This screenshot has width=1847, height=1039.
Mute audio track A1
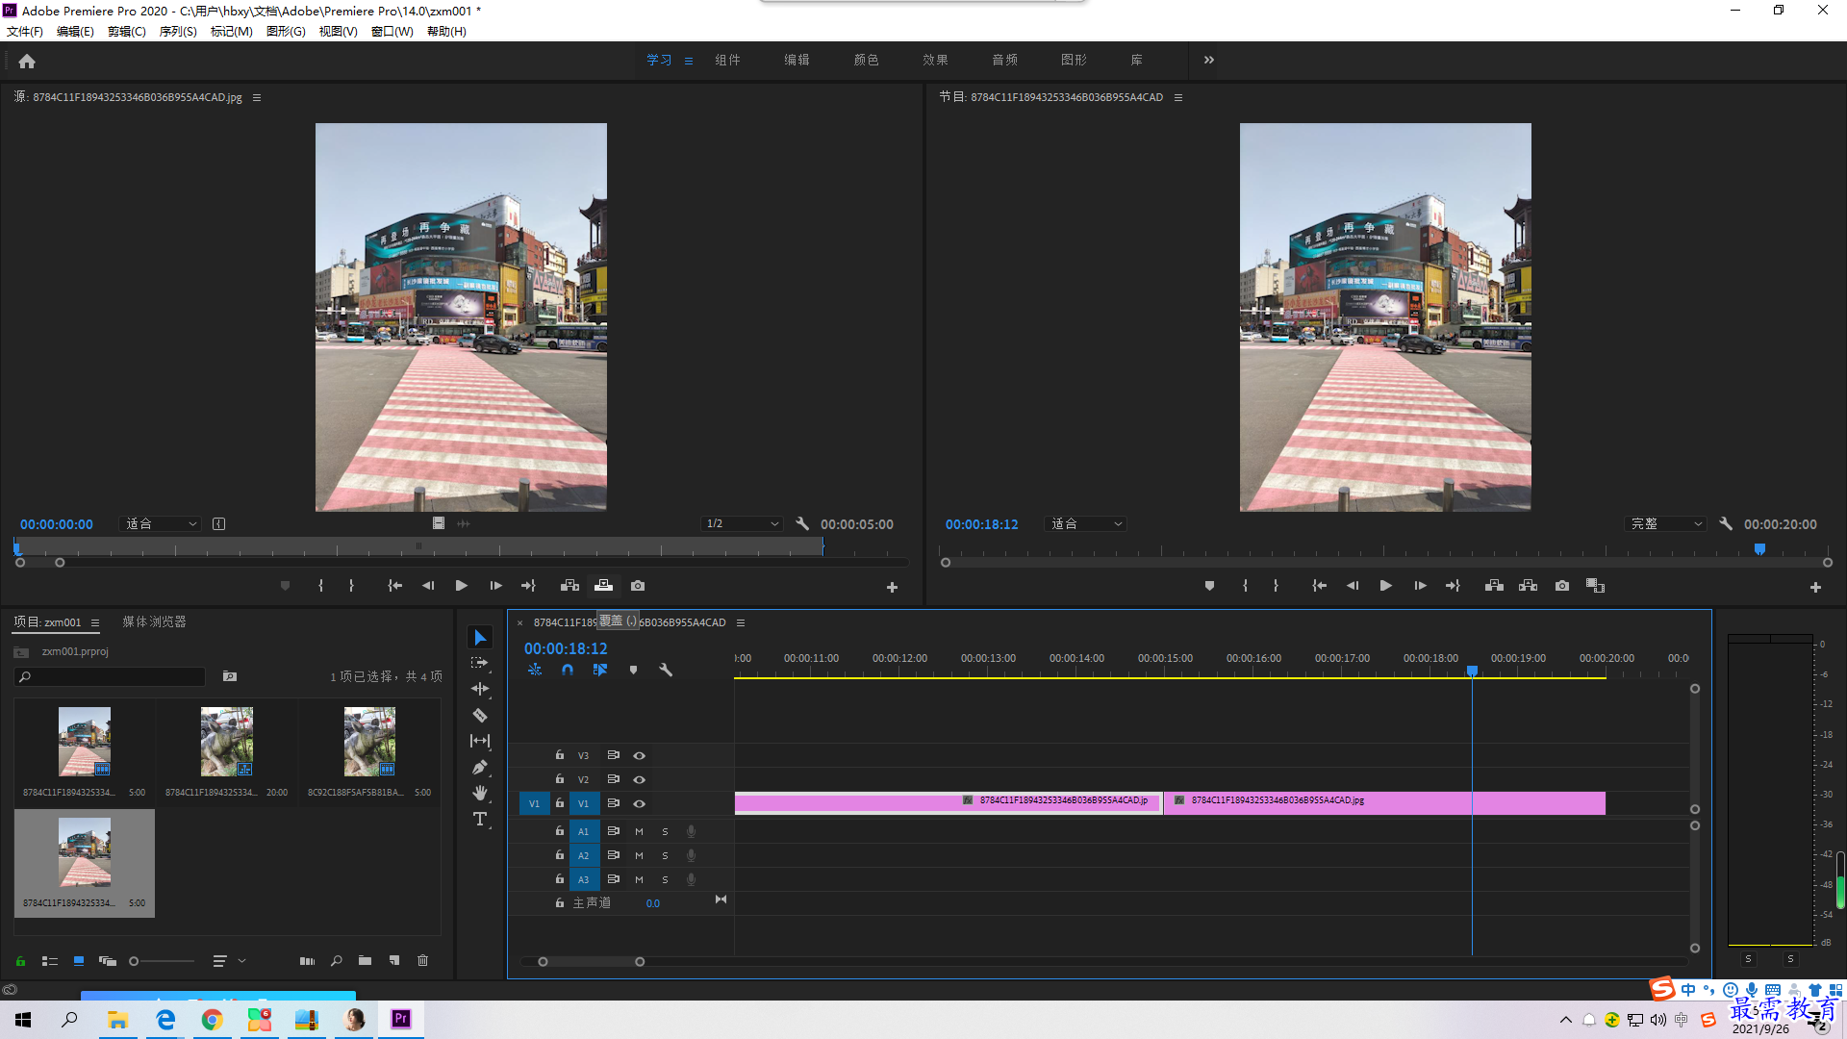point(639,831)
